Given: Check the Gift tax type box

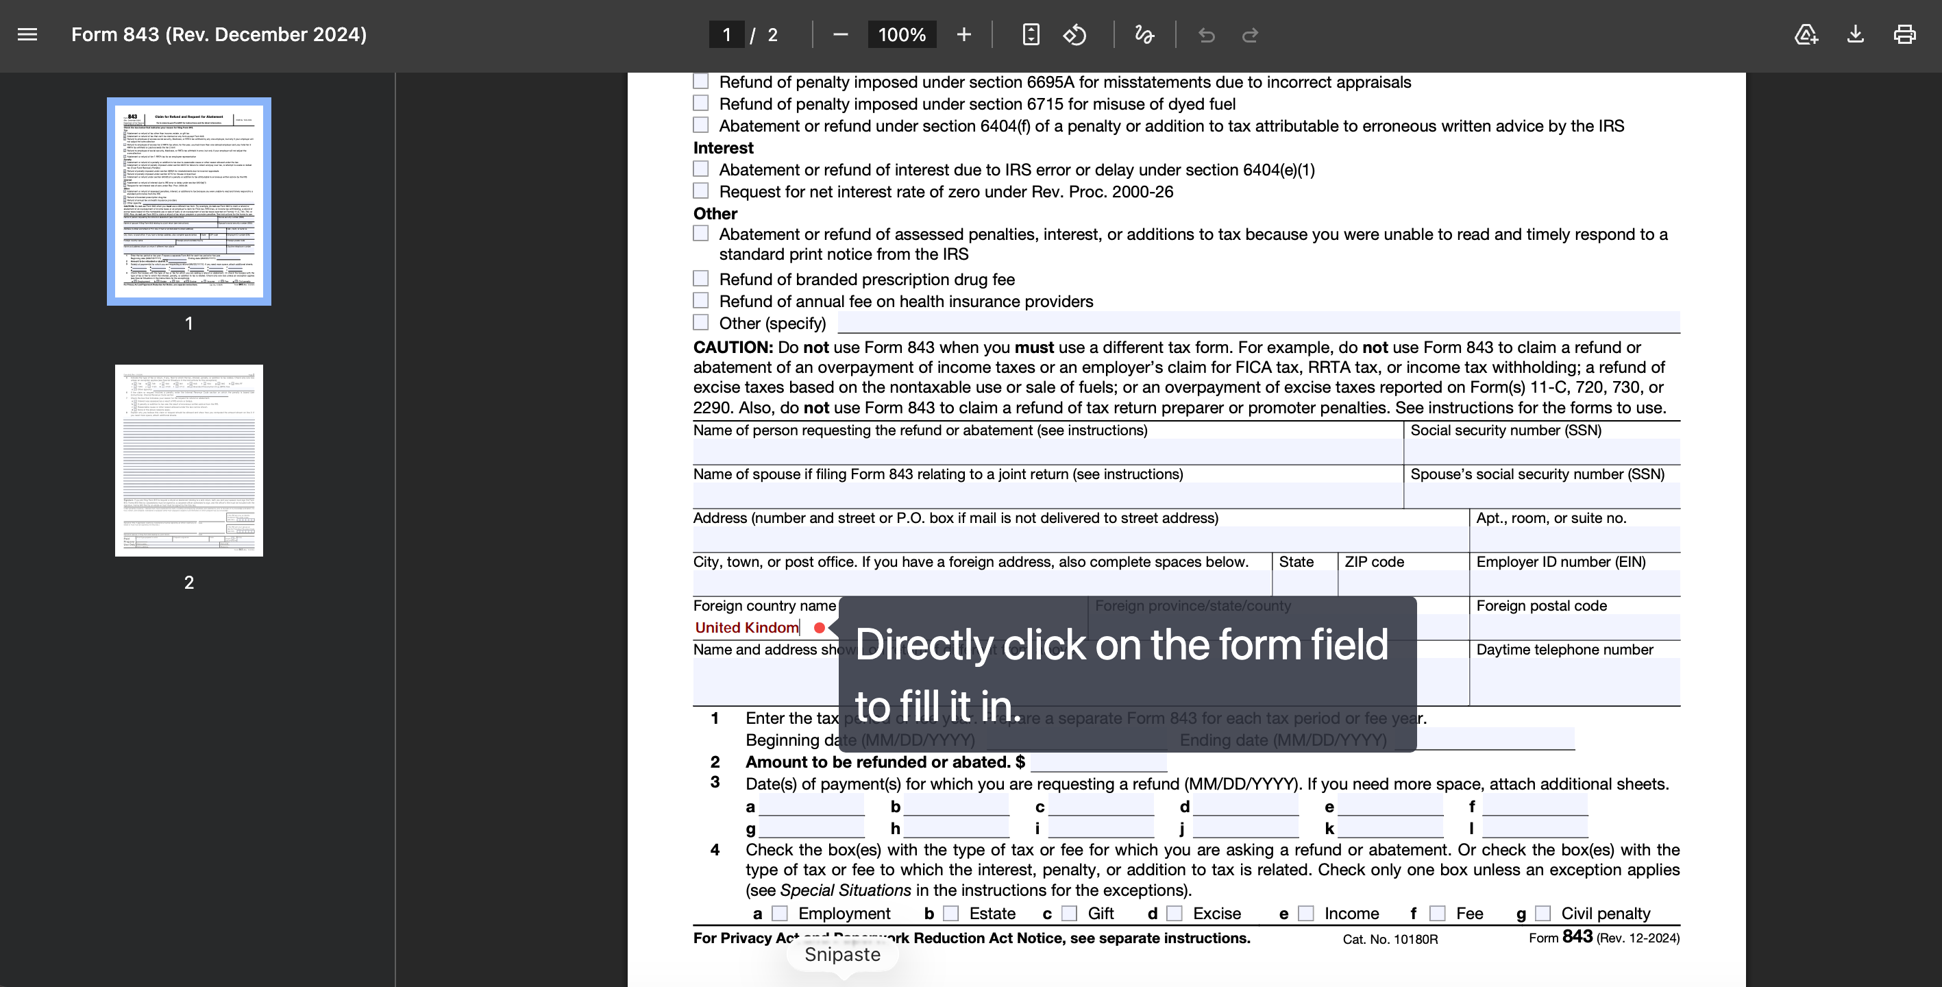Looking at the screenshot, I should coord(1069,913).
